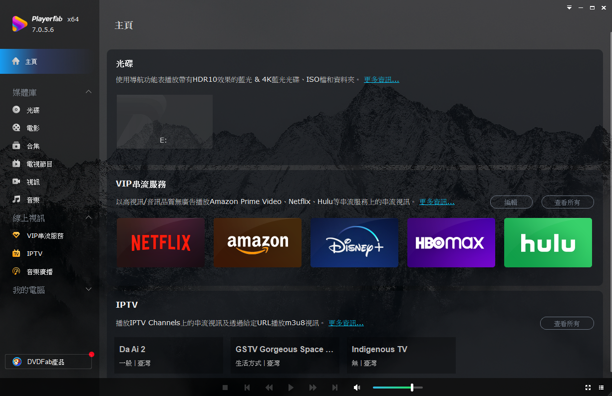Go to the 主頁 home item
Viewport: 612px width, 396px height.
(x=50, y=61)
